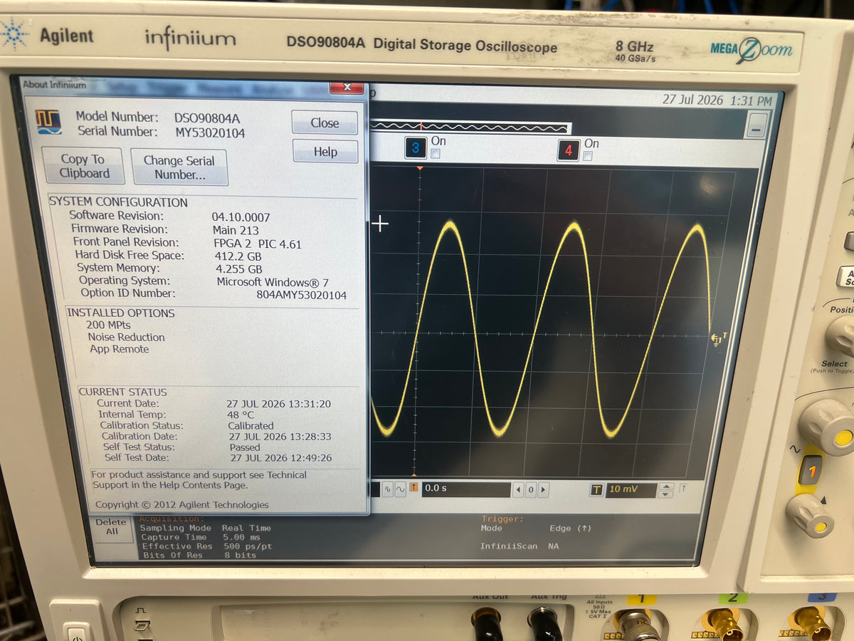The image size is (854, 641).
Task: Increase trigger level with the up arrow
Action: 666,486
